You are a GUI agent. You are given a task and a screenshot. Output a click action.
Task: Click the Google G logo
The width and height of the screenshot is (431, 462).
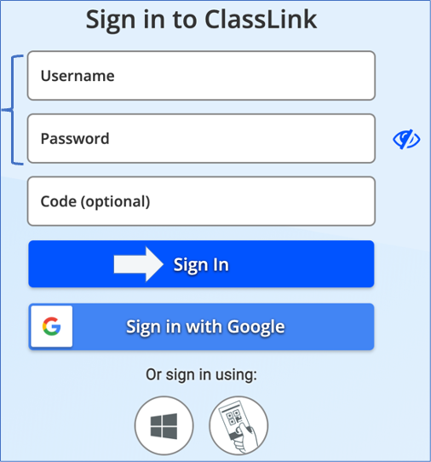51,326
